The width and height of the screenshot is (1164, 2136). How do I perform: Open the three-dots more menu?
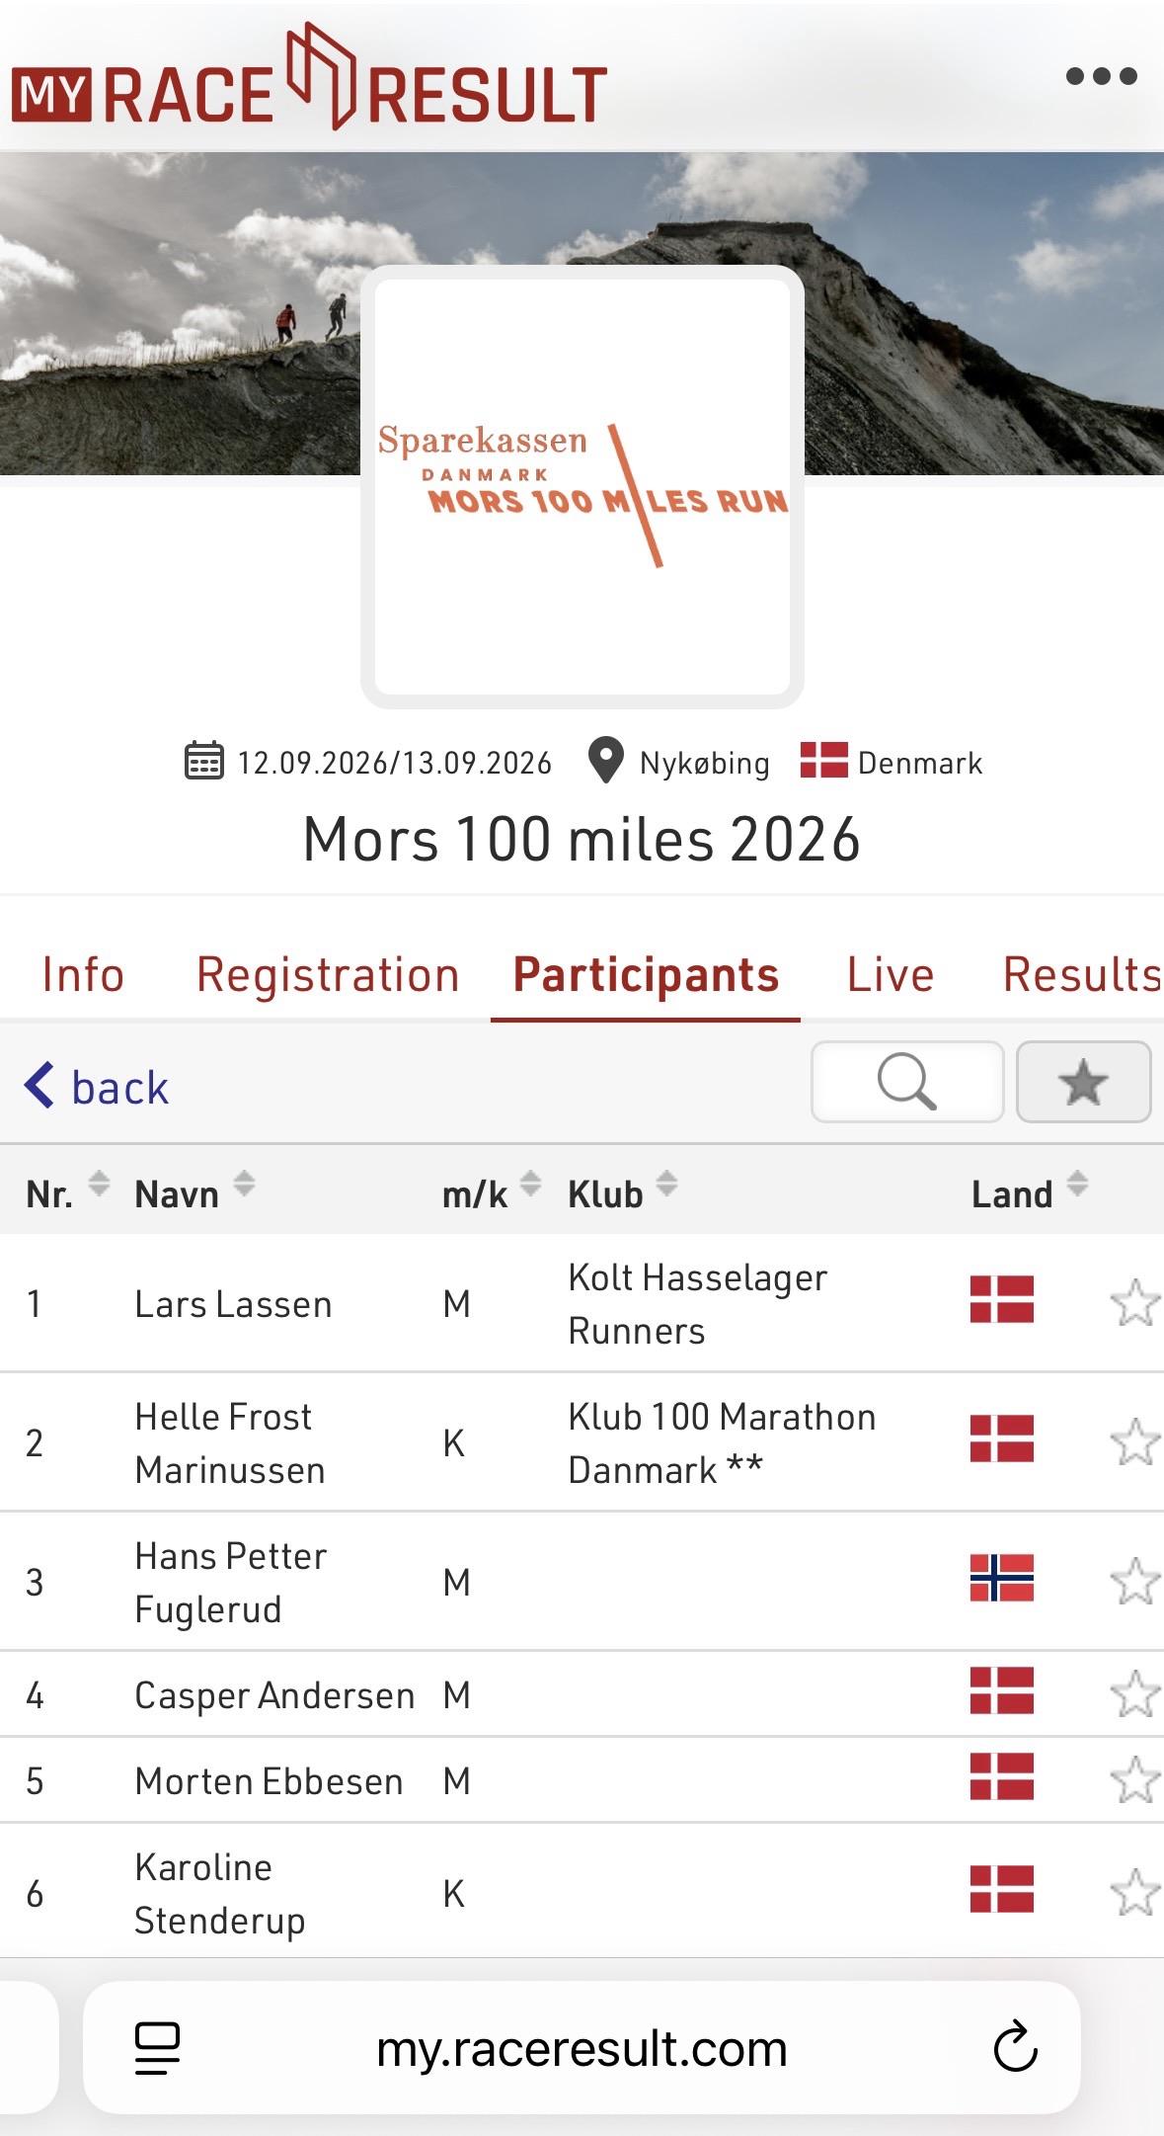(1101, 76)
